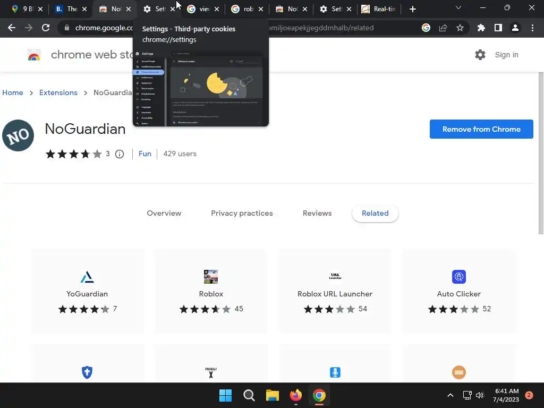Go to Extensions breadcrumb
The width and height of the screenshot is (544, 408).
click(58, 92)
